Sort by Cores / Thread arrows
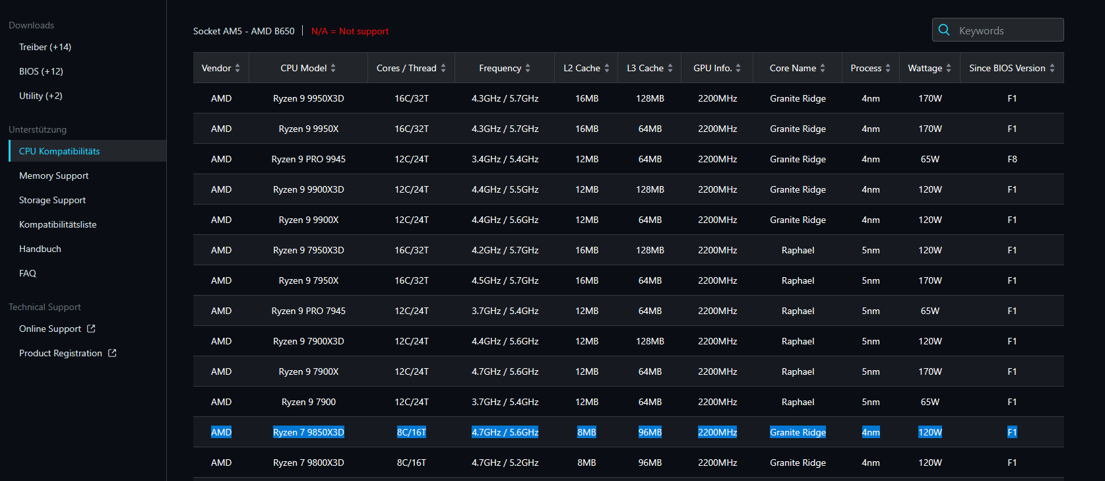Screen dimensions: 1105x481 443,68
